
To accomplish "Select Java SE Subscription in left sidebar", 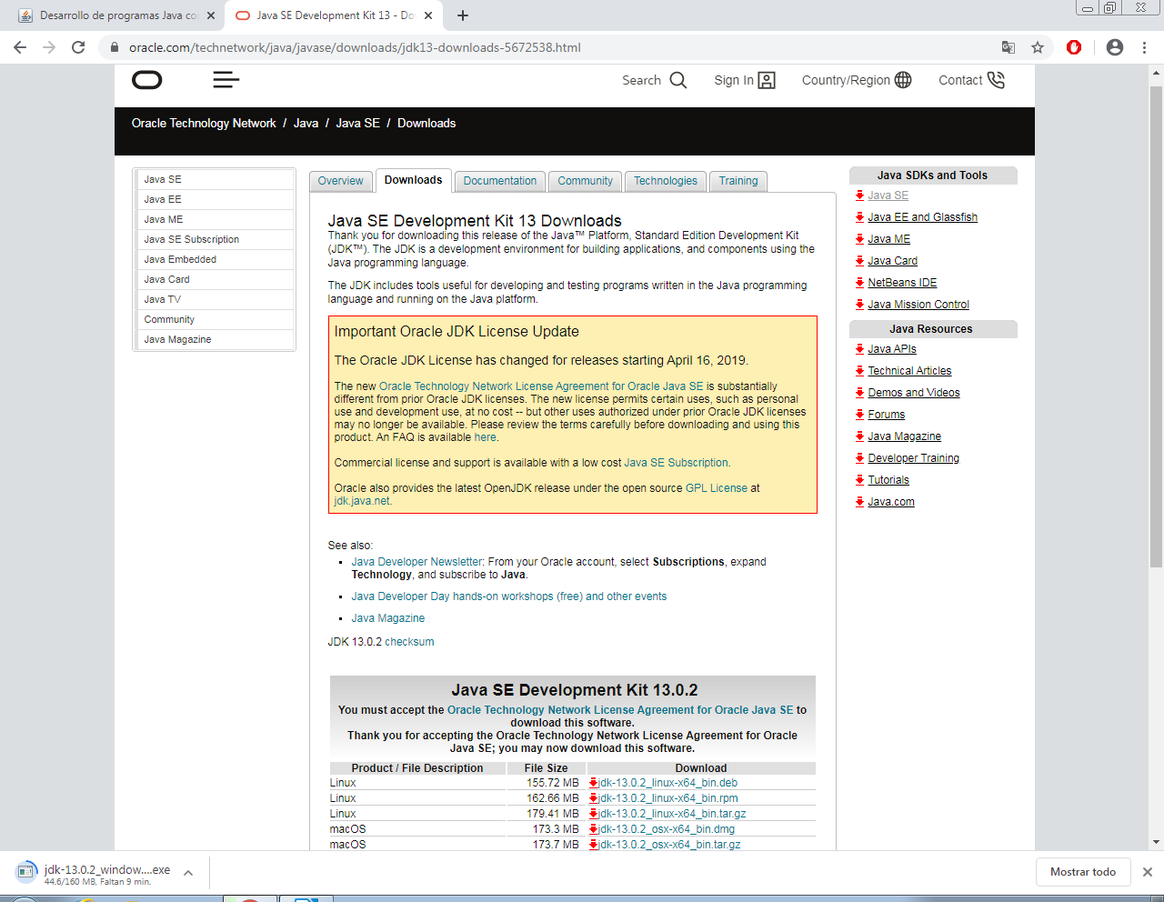I will coord(191,239).
